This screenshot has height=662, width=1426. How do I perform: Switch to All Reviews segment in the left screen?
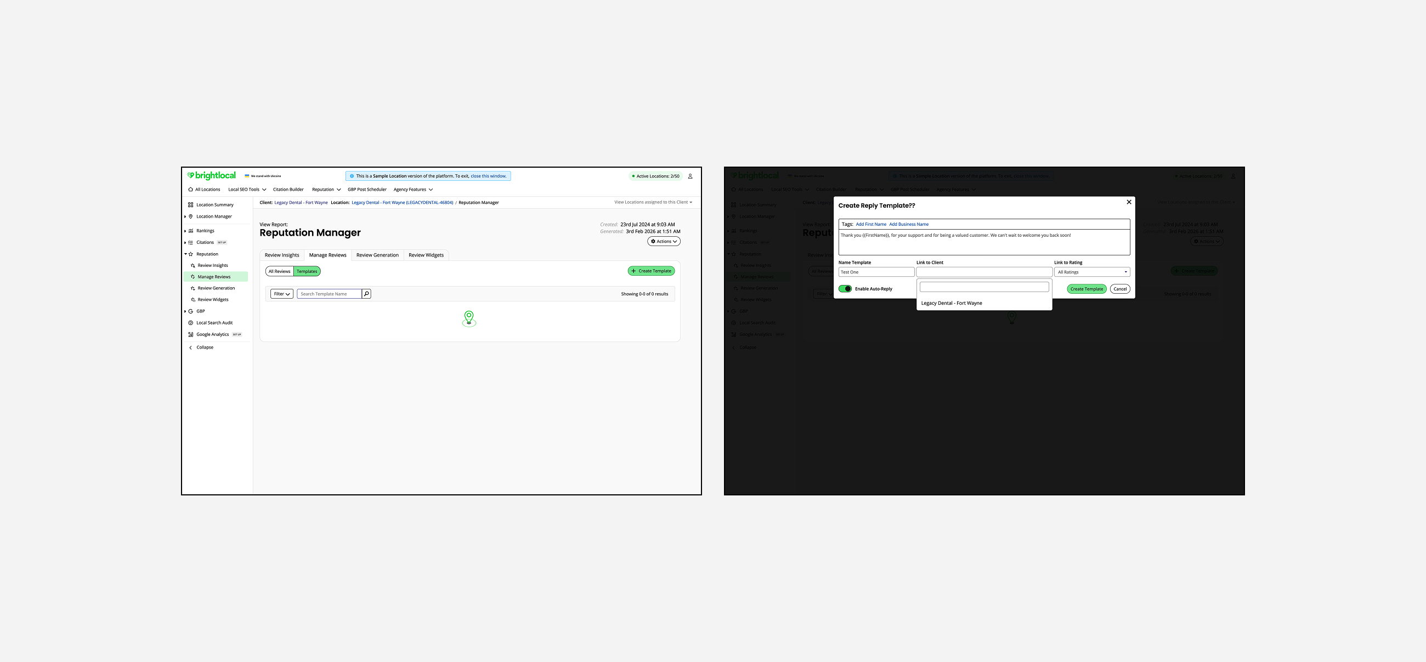tap(280, 271)
